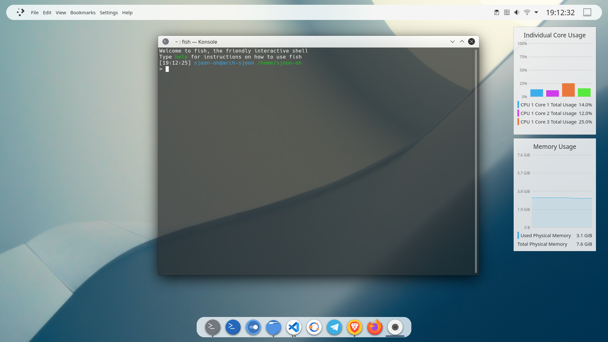Click the show desktop icon in the top panel
Image resolution: width=608 pixels, height=342 pixels.
[x=587, y=12]
